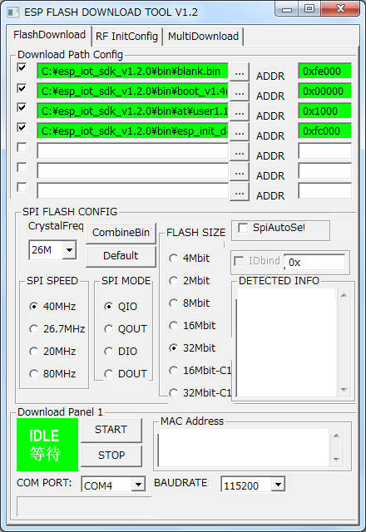This screenshot has width=366, height=532.
Task: Select the FlashDownload tab
Action: [50, 35]
